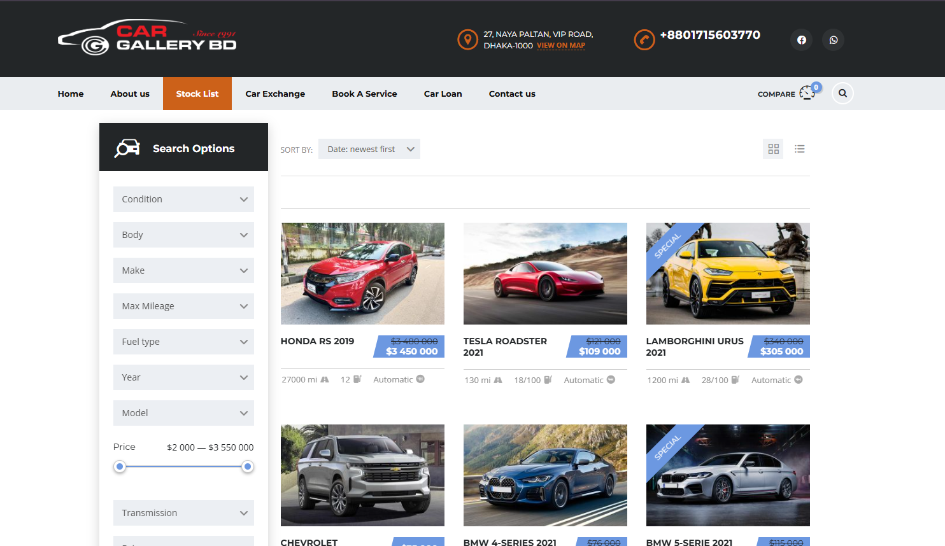Select the Stock List tab
This screenshot has width=945, height=546.
tap(197, 94)
